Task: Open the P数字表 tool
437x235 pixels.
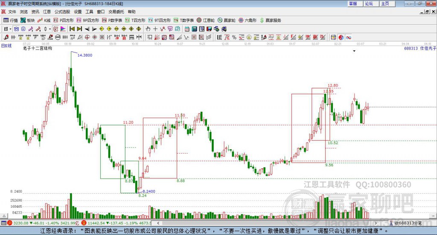Action: 112,20
